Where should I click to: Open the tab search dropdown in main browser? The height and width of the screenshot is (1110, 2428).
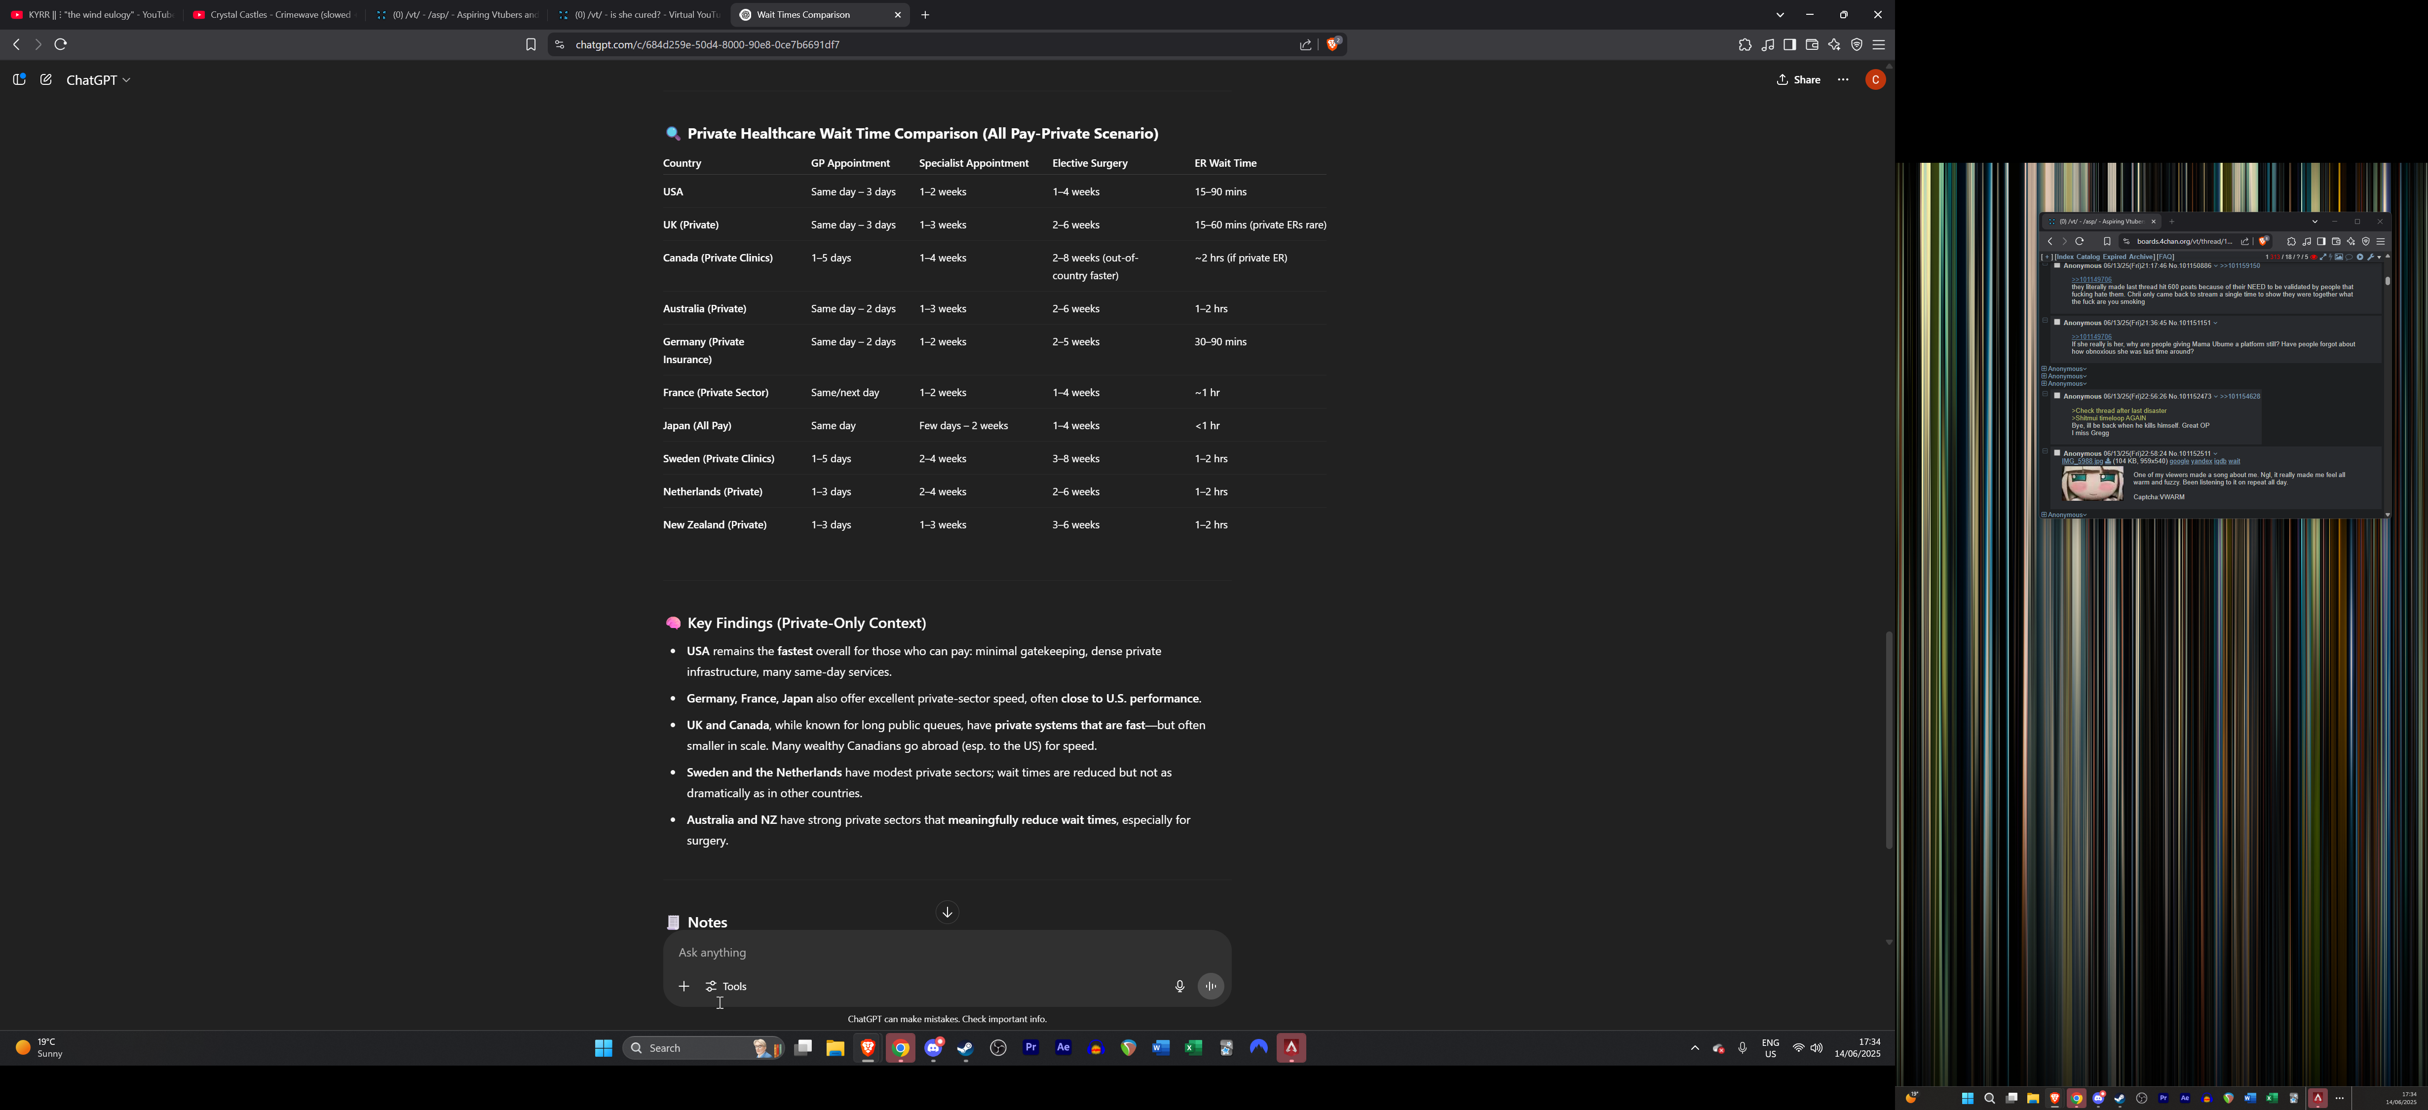[x=1781, y=15]
